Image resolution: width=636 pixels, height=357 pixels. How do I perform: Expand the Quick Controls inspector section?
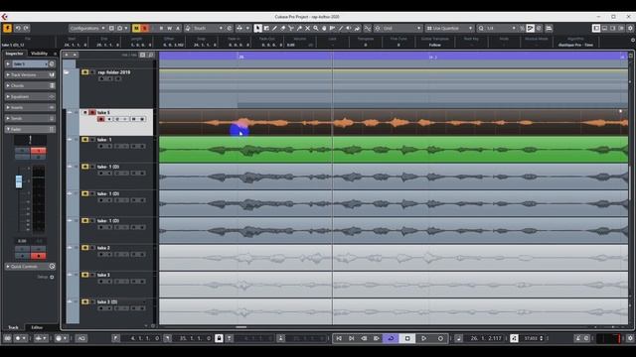[30, 267]
